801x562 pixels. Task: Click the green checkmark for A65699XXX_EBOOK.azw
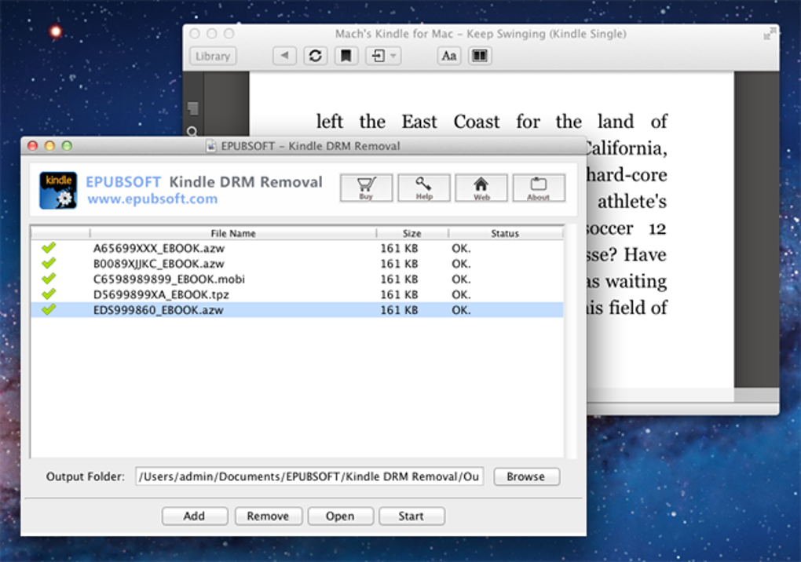click(49, 248)
